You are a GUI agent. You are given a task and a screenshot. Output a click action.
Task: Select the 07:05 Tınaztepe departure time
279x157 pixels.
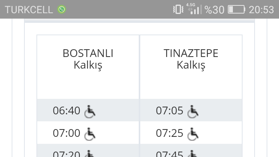pyautogui.click(x=169, y=110)
